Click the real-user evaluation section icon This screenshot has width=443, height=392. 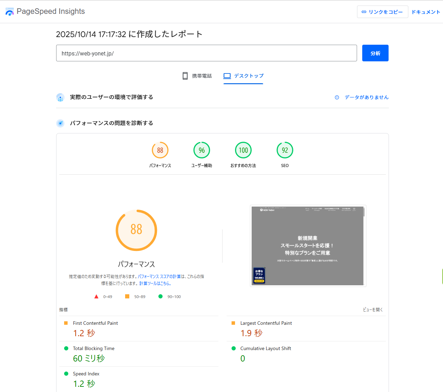point(60,97)
